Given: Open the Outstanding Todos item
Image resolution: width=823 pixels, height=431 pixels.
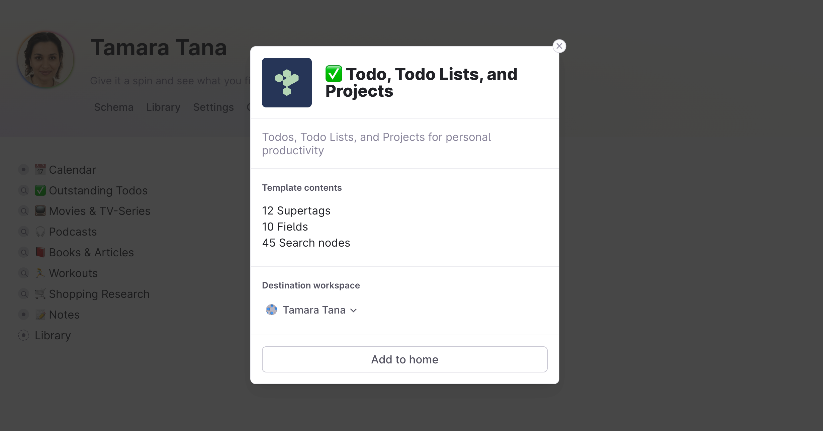Looking at the screenshot, I should (x=98, y=190).
